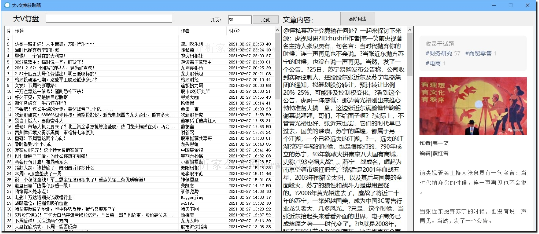This screenshot has height=234, width=539.
Task: Open the #电商 topic link
Action: point(433,63)
